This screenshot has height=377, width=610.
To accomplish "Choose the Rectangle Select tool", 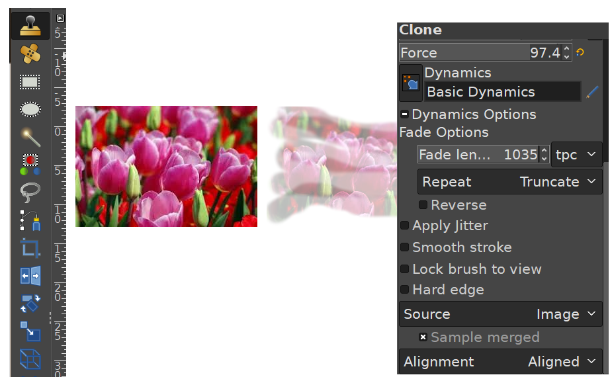I will tap(30, 82).
